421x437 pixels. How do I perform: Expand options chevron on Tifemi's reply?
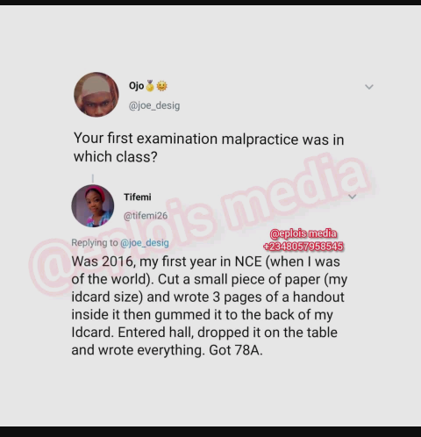[353, 197]
